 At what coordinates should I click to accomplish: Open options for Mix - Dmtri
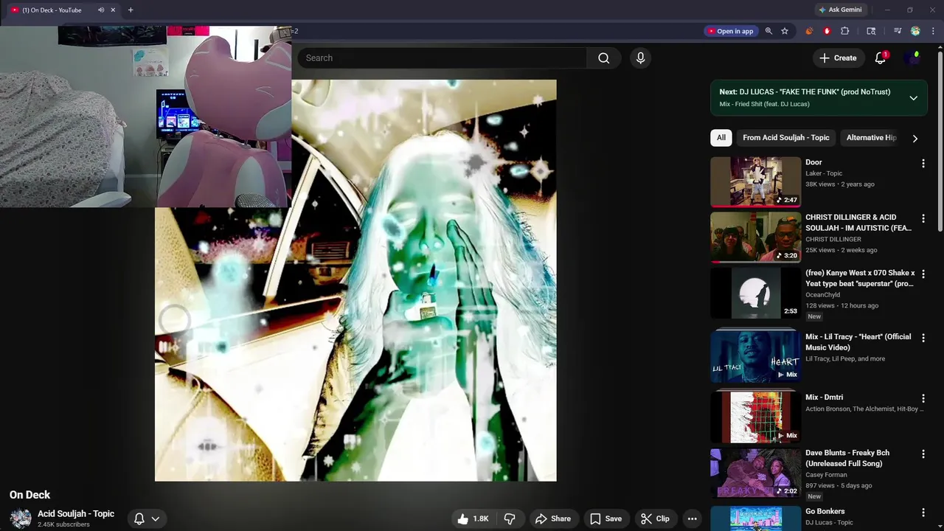pyautogui.click(x=923, y=399)
